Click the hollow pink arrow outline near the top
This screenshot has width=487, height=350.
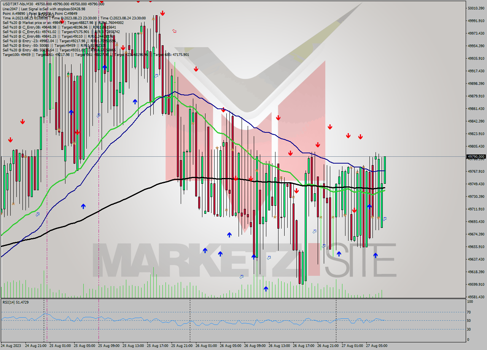pyautogui.click(x=175, y=31)
